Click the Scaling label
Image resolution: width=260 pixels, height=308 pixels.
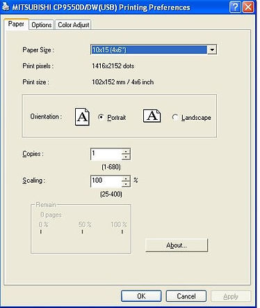[x=33, y=180]
